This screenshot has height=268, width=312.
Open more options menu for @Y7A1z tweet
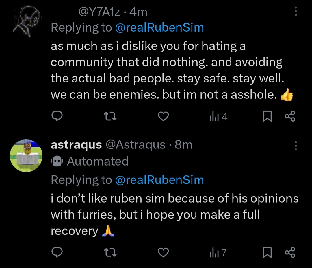pos(295,12)
